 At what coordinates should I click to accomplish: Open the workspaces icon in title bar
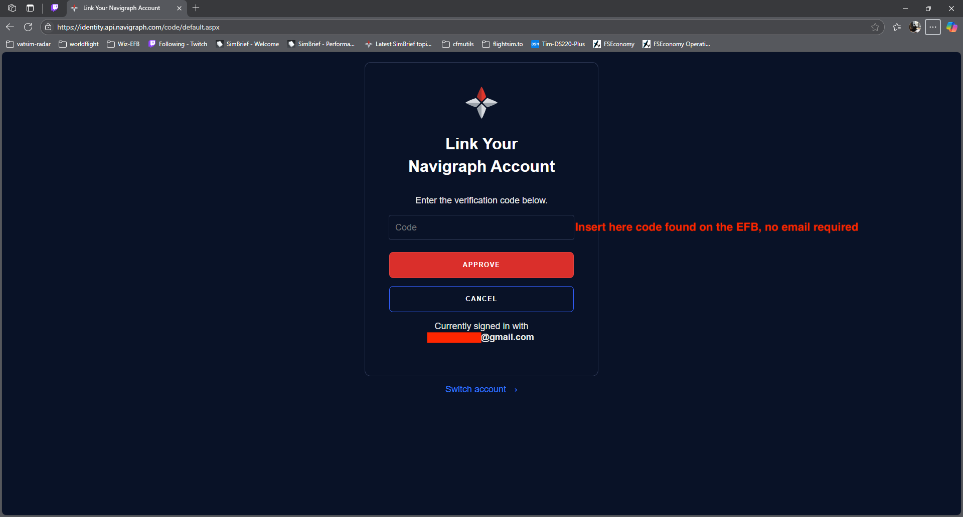point(12,8)
